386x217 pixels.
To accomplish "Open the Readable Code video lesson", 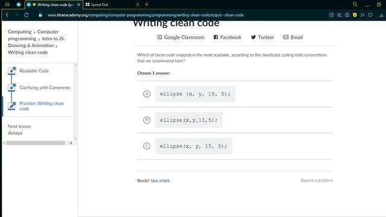I will [x=34, y=71].
